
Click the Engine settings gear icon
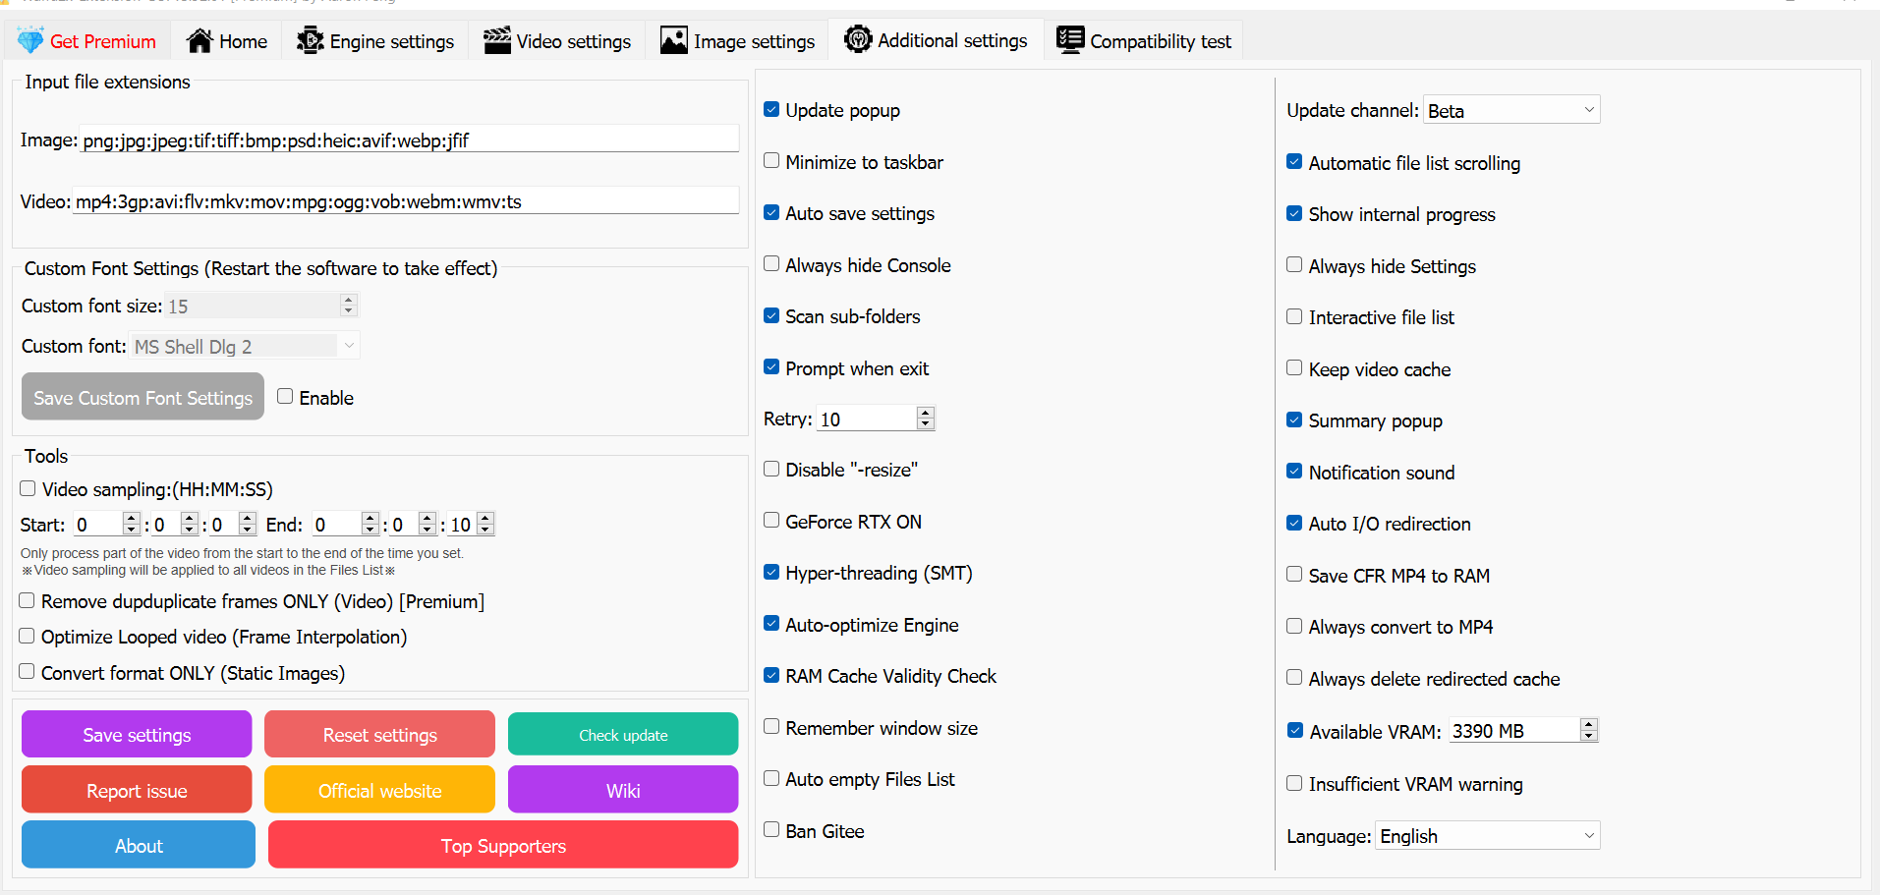(x=311, y=40)
